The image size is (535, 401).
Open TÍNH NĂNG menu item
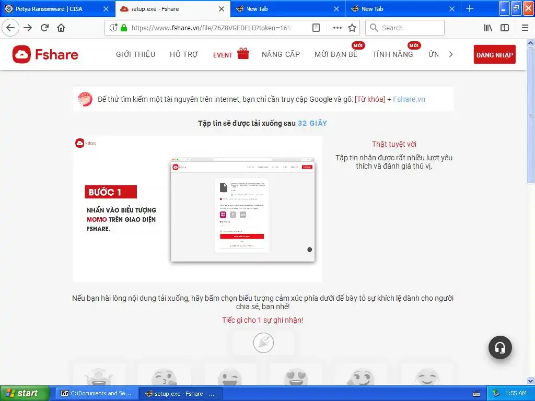393,54
